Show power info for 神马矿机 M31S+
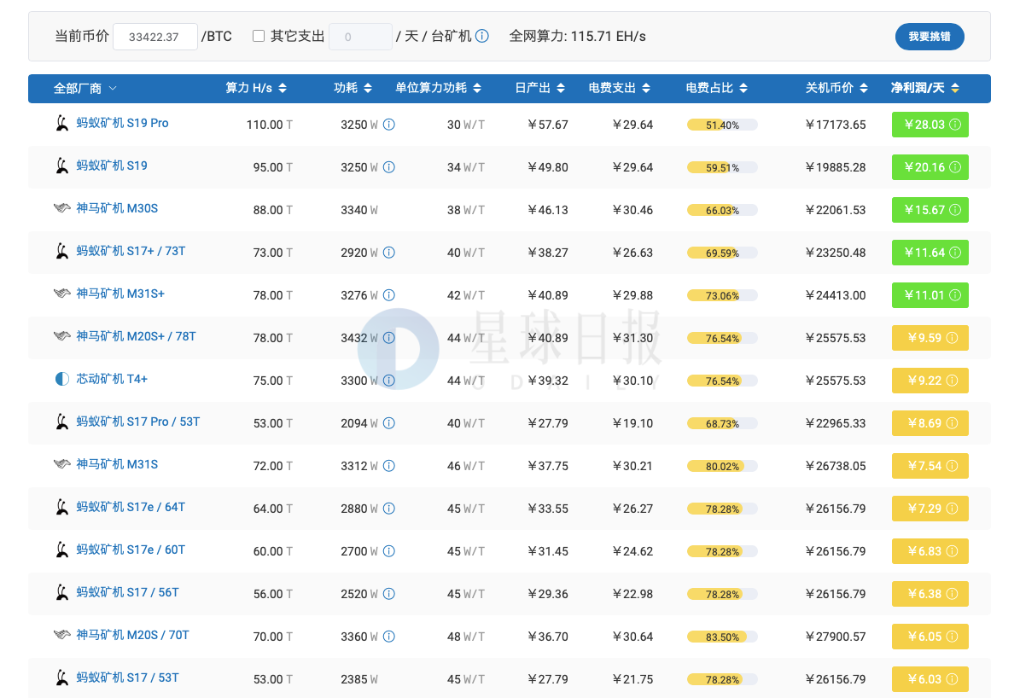The width and height of the screenshot is (1020, 698). [389, 295]
